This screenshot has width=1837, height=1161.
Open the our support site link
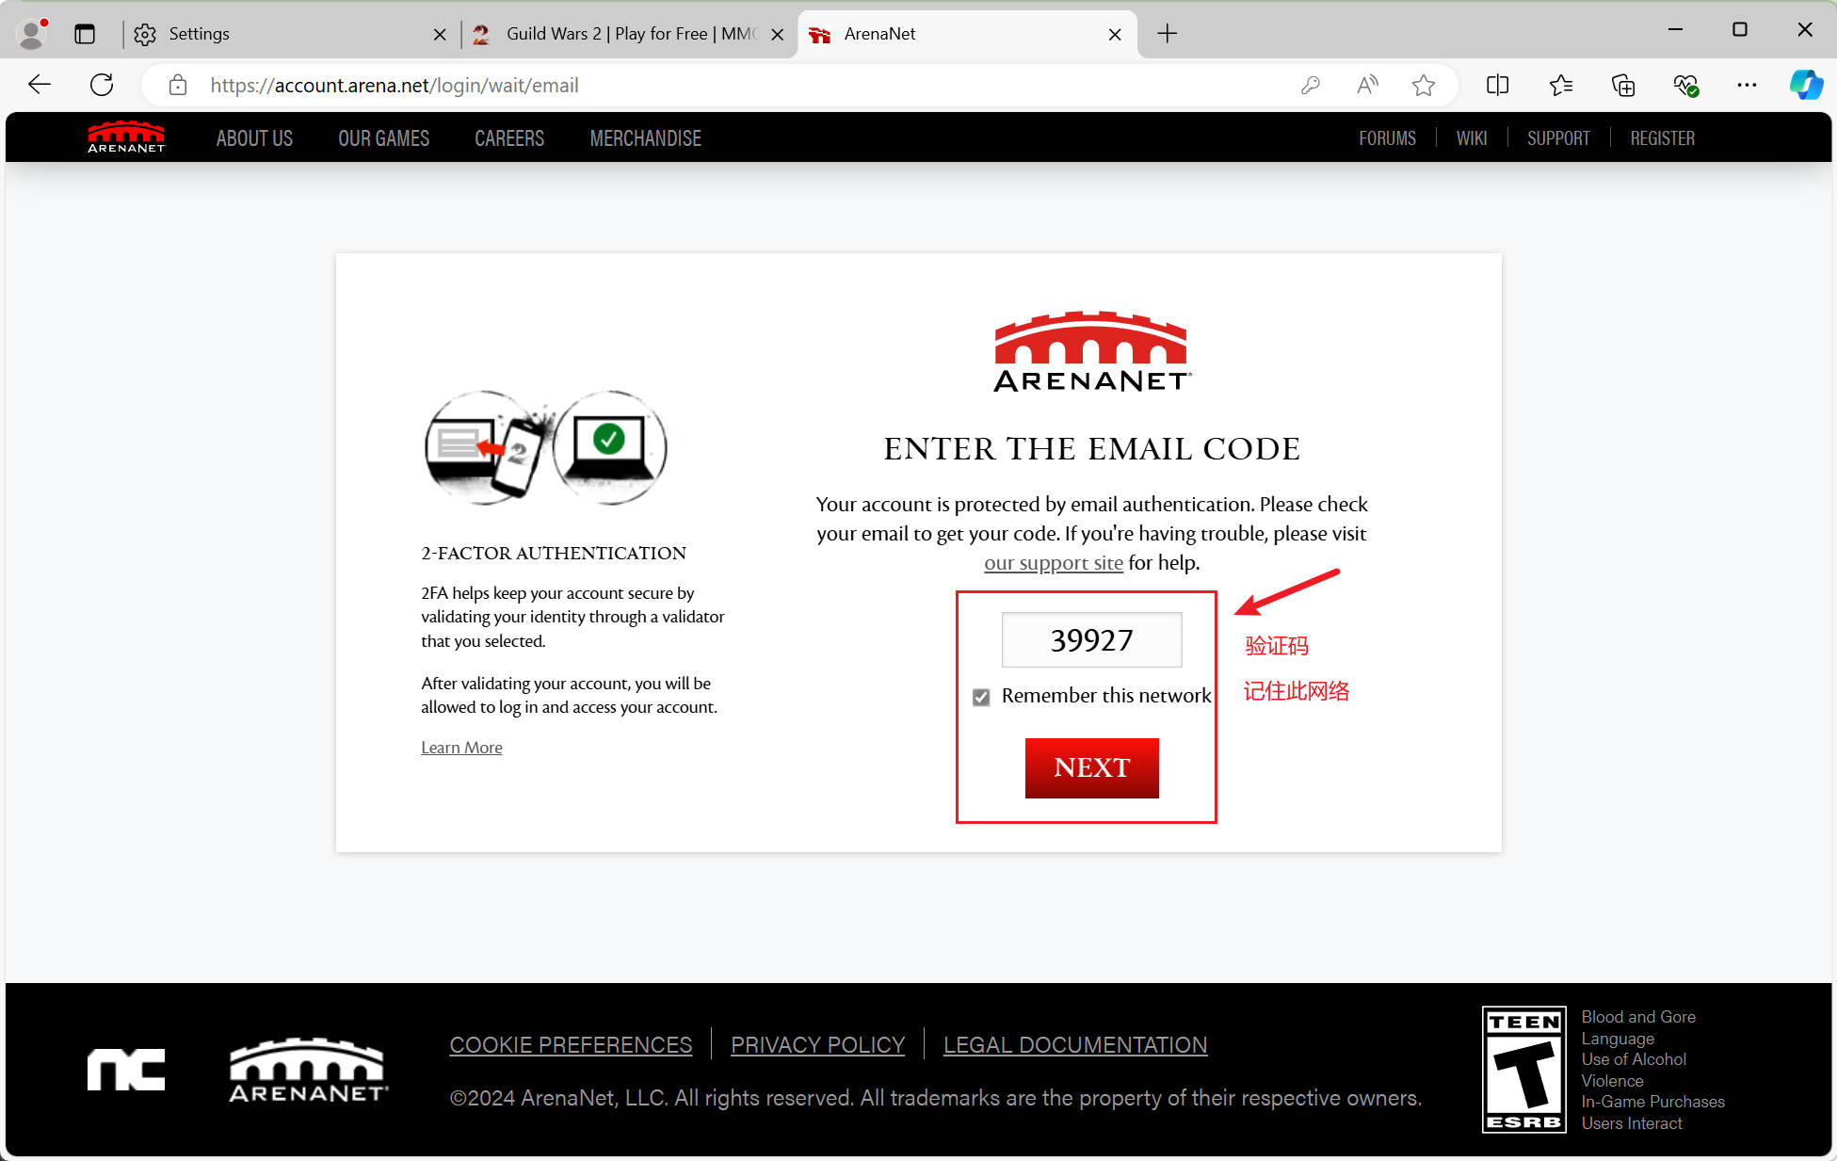pos(1054,563)
